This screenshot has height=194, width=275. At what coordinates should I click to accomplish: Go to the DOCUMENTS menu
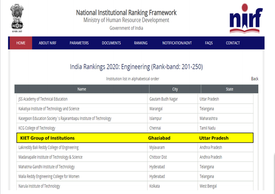(x=111, y=43)
